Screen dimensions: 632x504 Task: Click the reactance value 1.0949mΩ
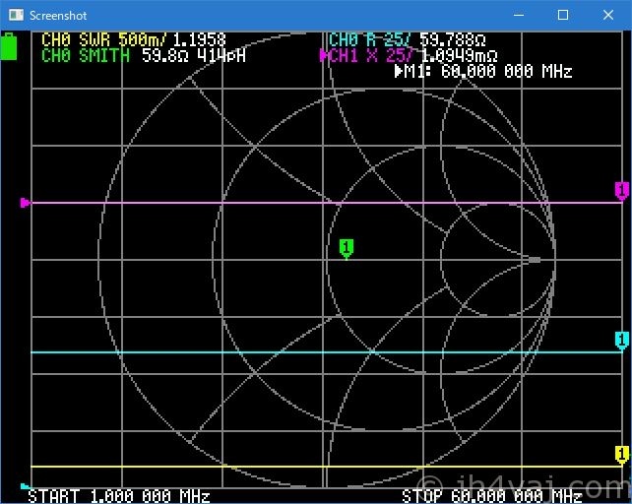tap(459, 56)
